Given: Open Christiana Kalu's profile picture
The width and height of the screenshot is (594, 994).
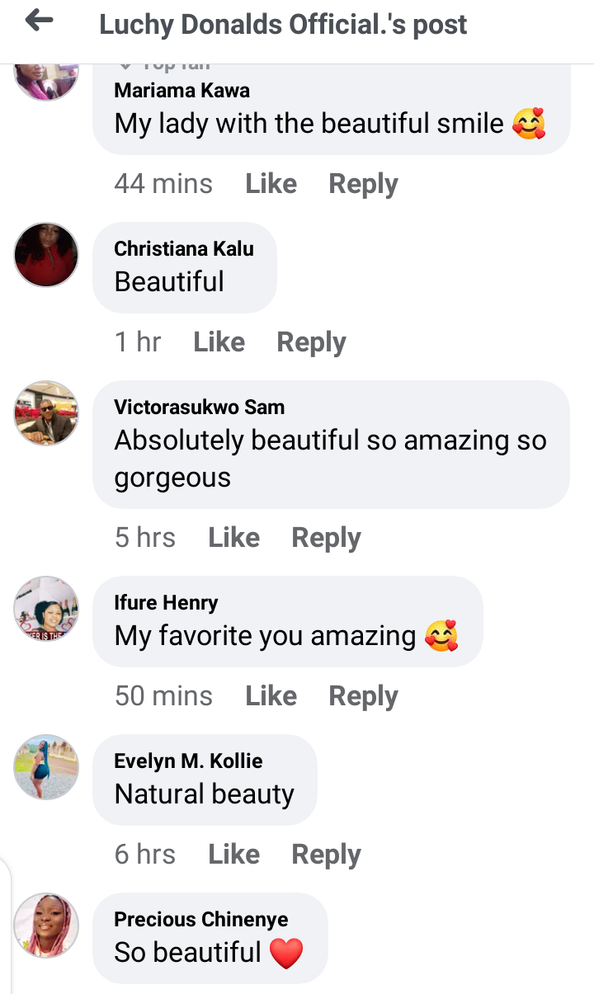Looking at the screenshot, I should coord(46,255).
